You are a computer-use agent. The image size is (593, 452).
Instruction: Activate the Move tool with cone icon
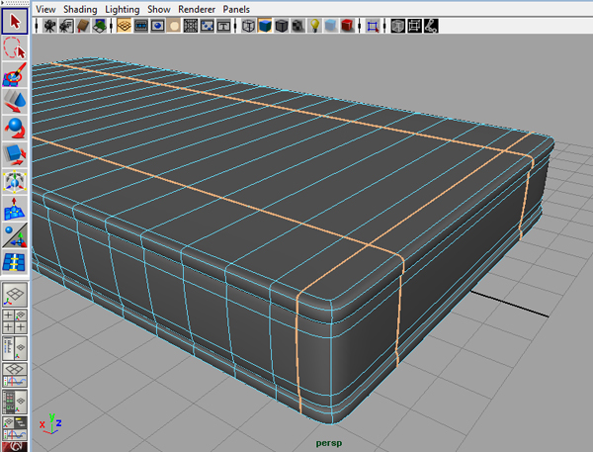(x=15, y=101)
